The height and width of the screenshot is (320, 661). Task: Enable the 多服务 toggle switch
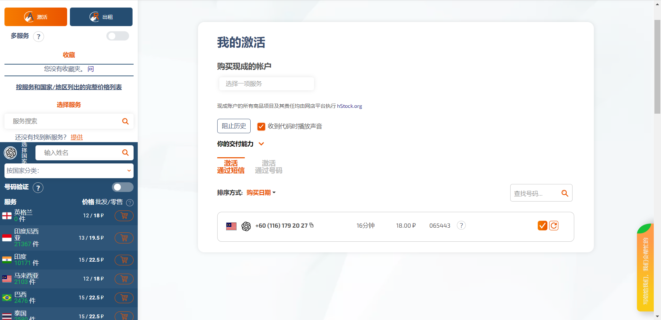coord(117,36)
